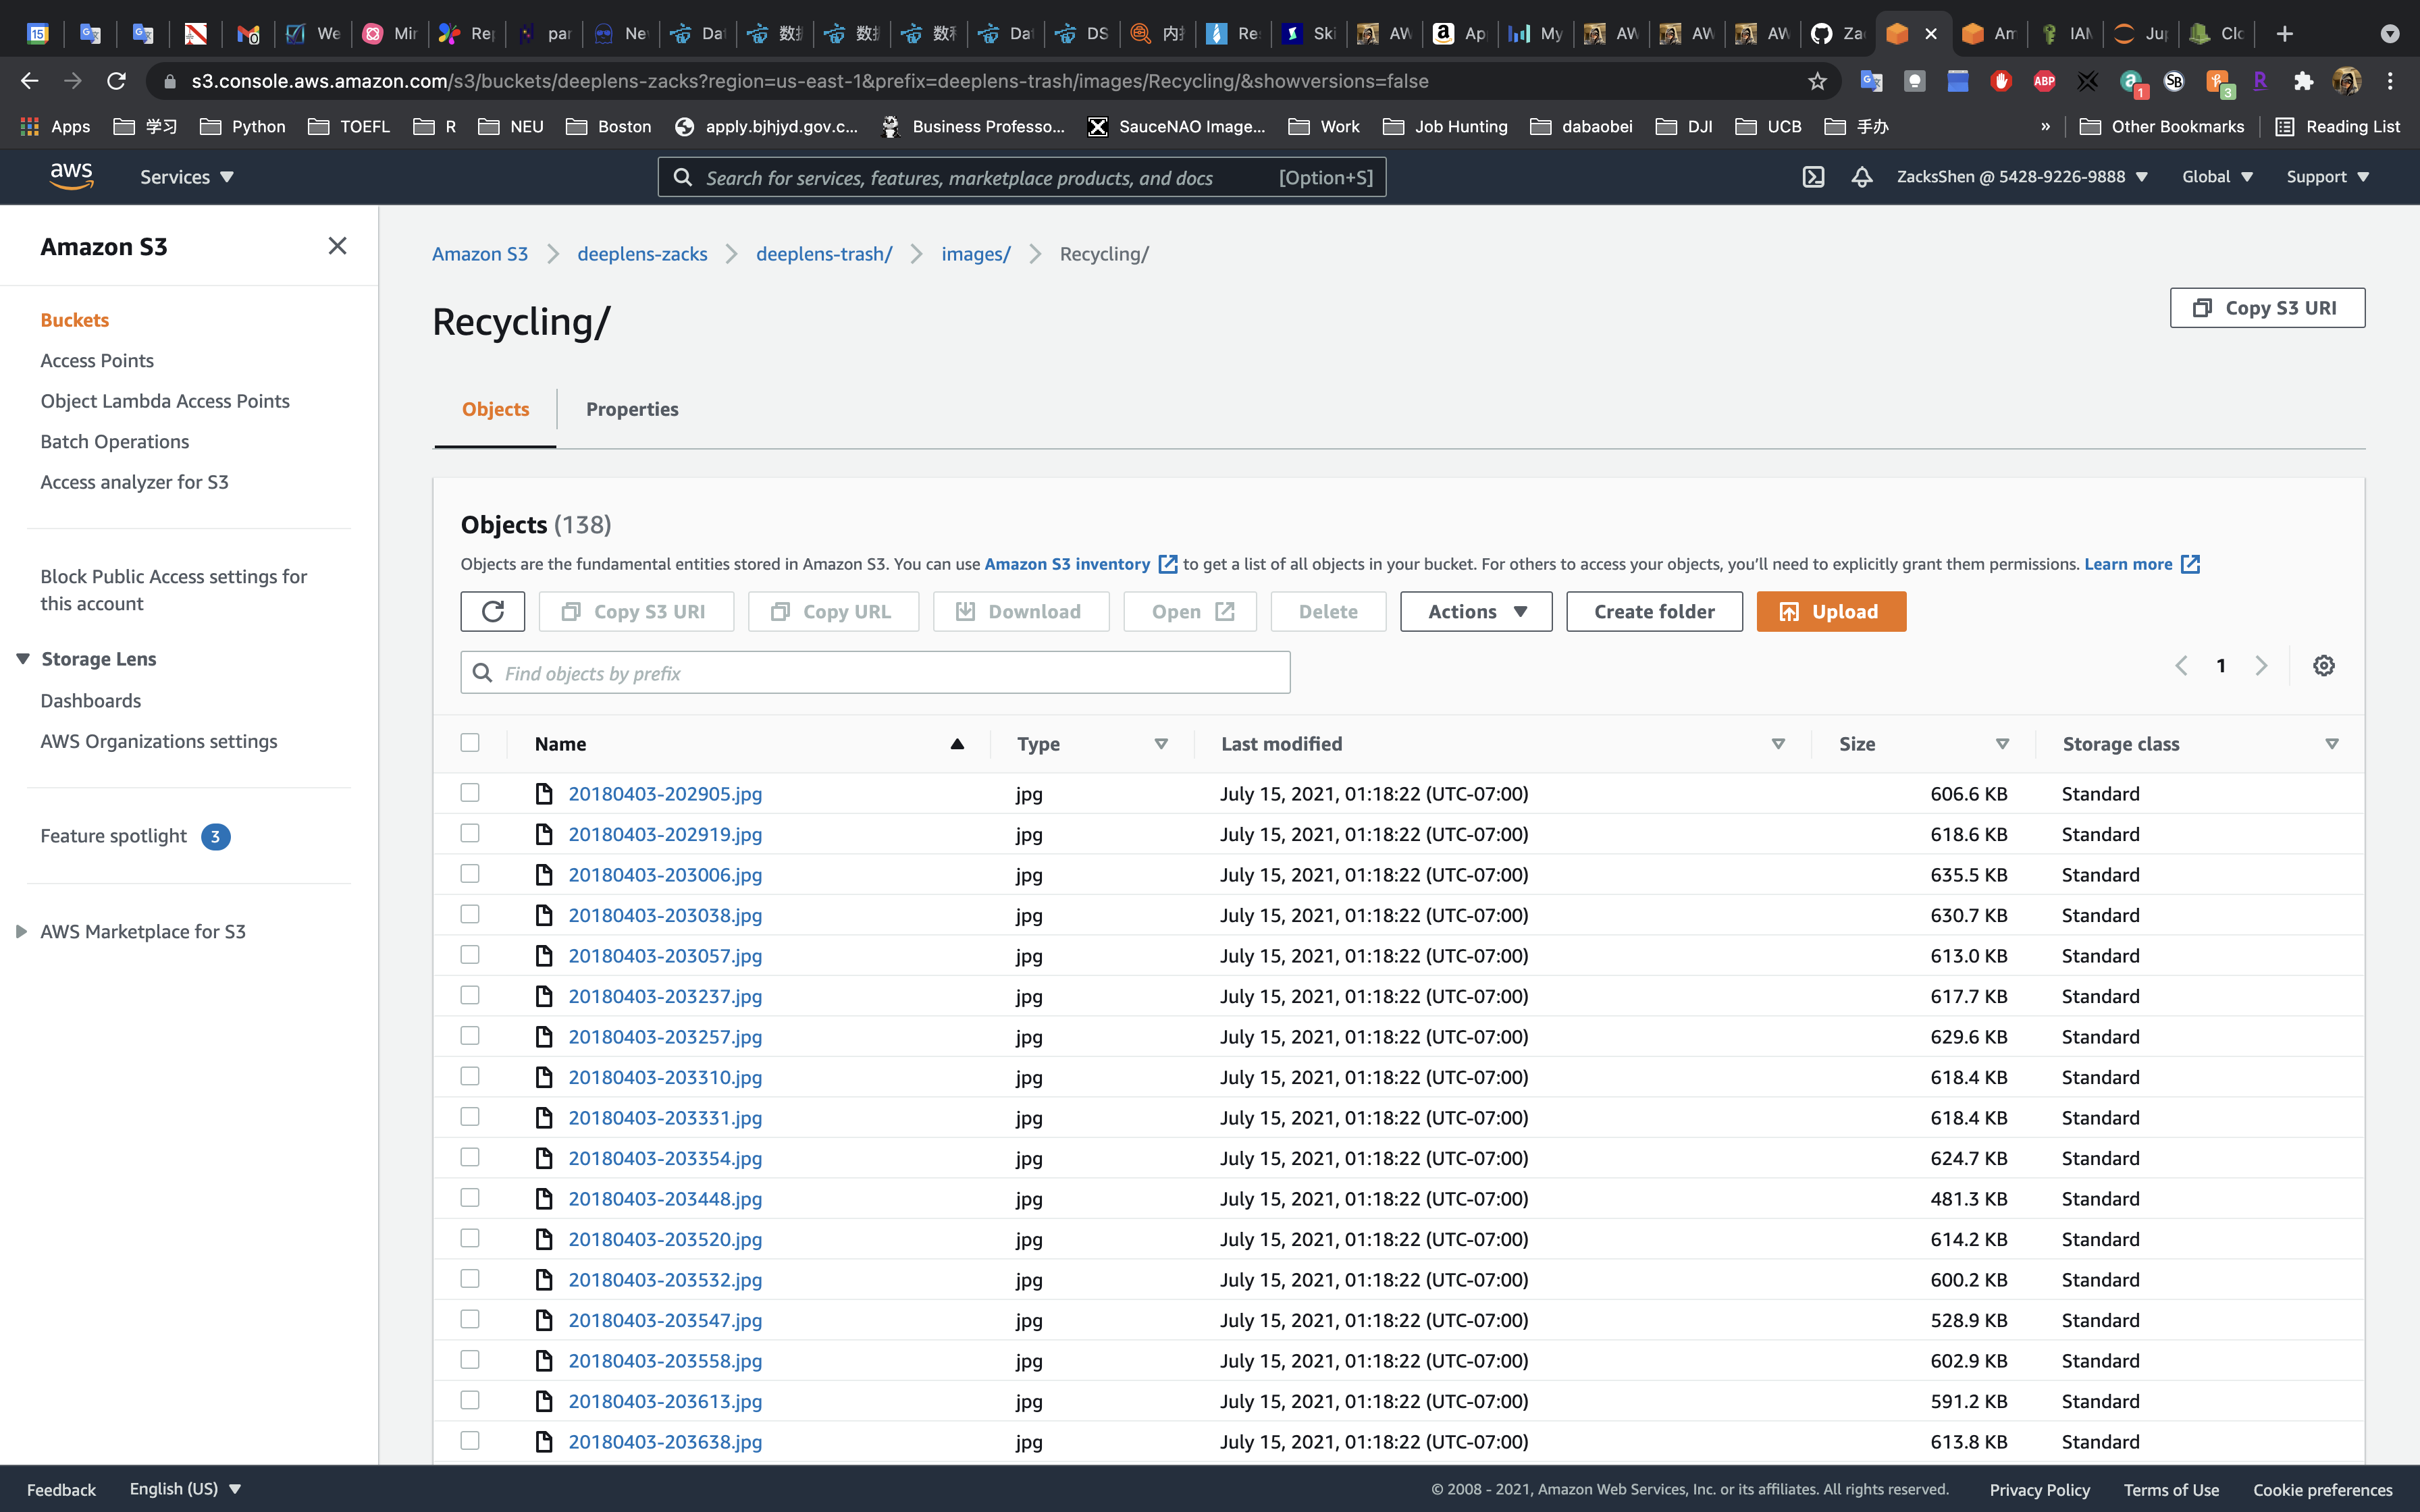This screenshot has width=2420, height=1512.
Task: Click the refresh objects list icon button
Action: pyautogui.click(x=492, y=611)
